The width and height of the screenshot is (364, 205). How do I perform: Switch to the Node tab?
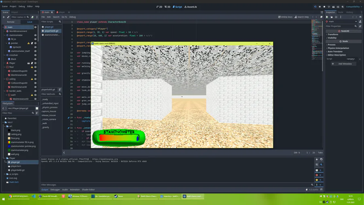pos(340,12)
